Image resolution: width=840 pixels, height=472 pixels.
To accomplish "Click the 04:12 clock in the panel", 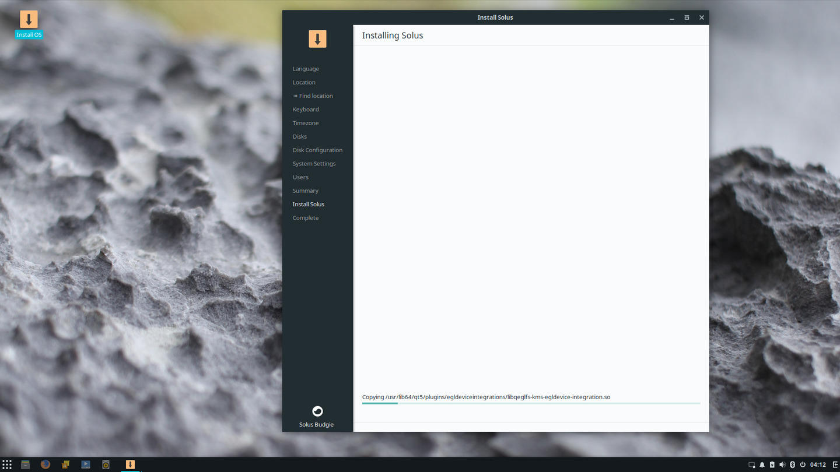I will (x=818, y=464).
